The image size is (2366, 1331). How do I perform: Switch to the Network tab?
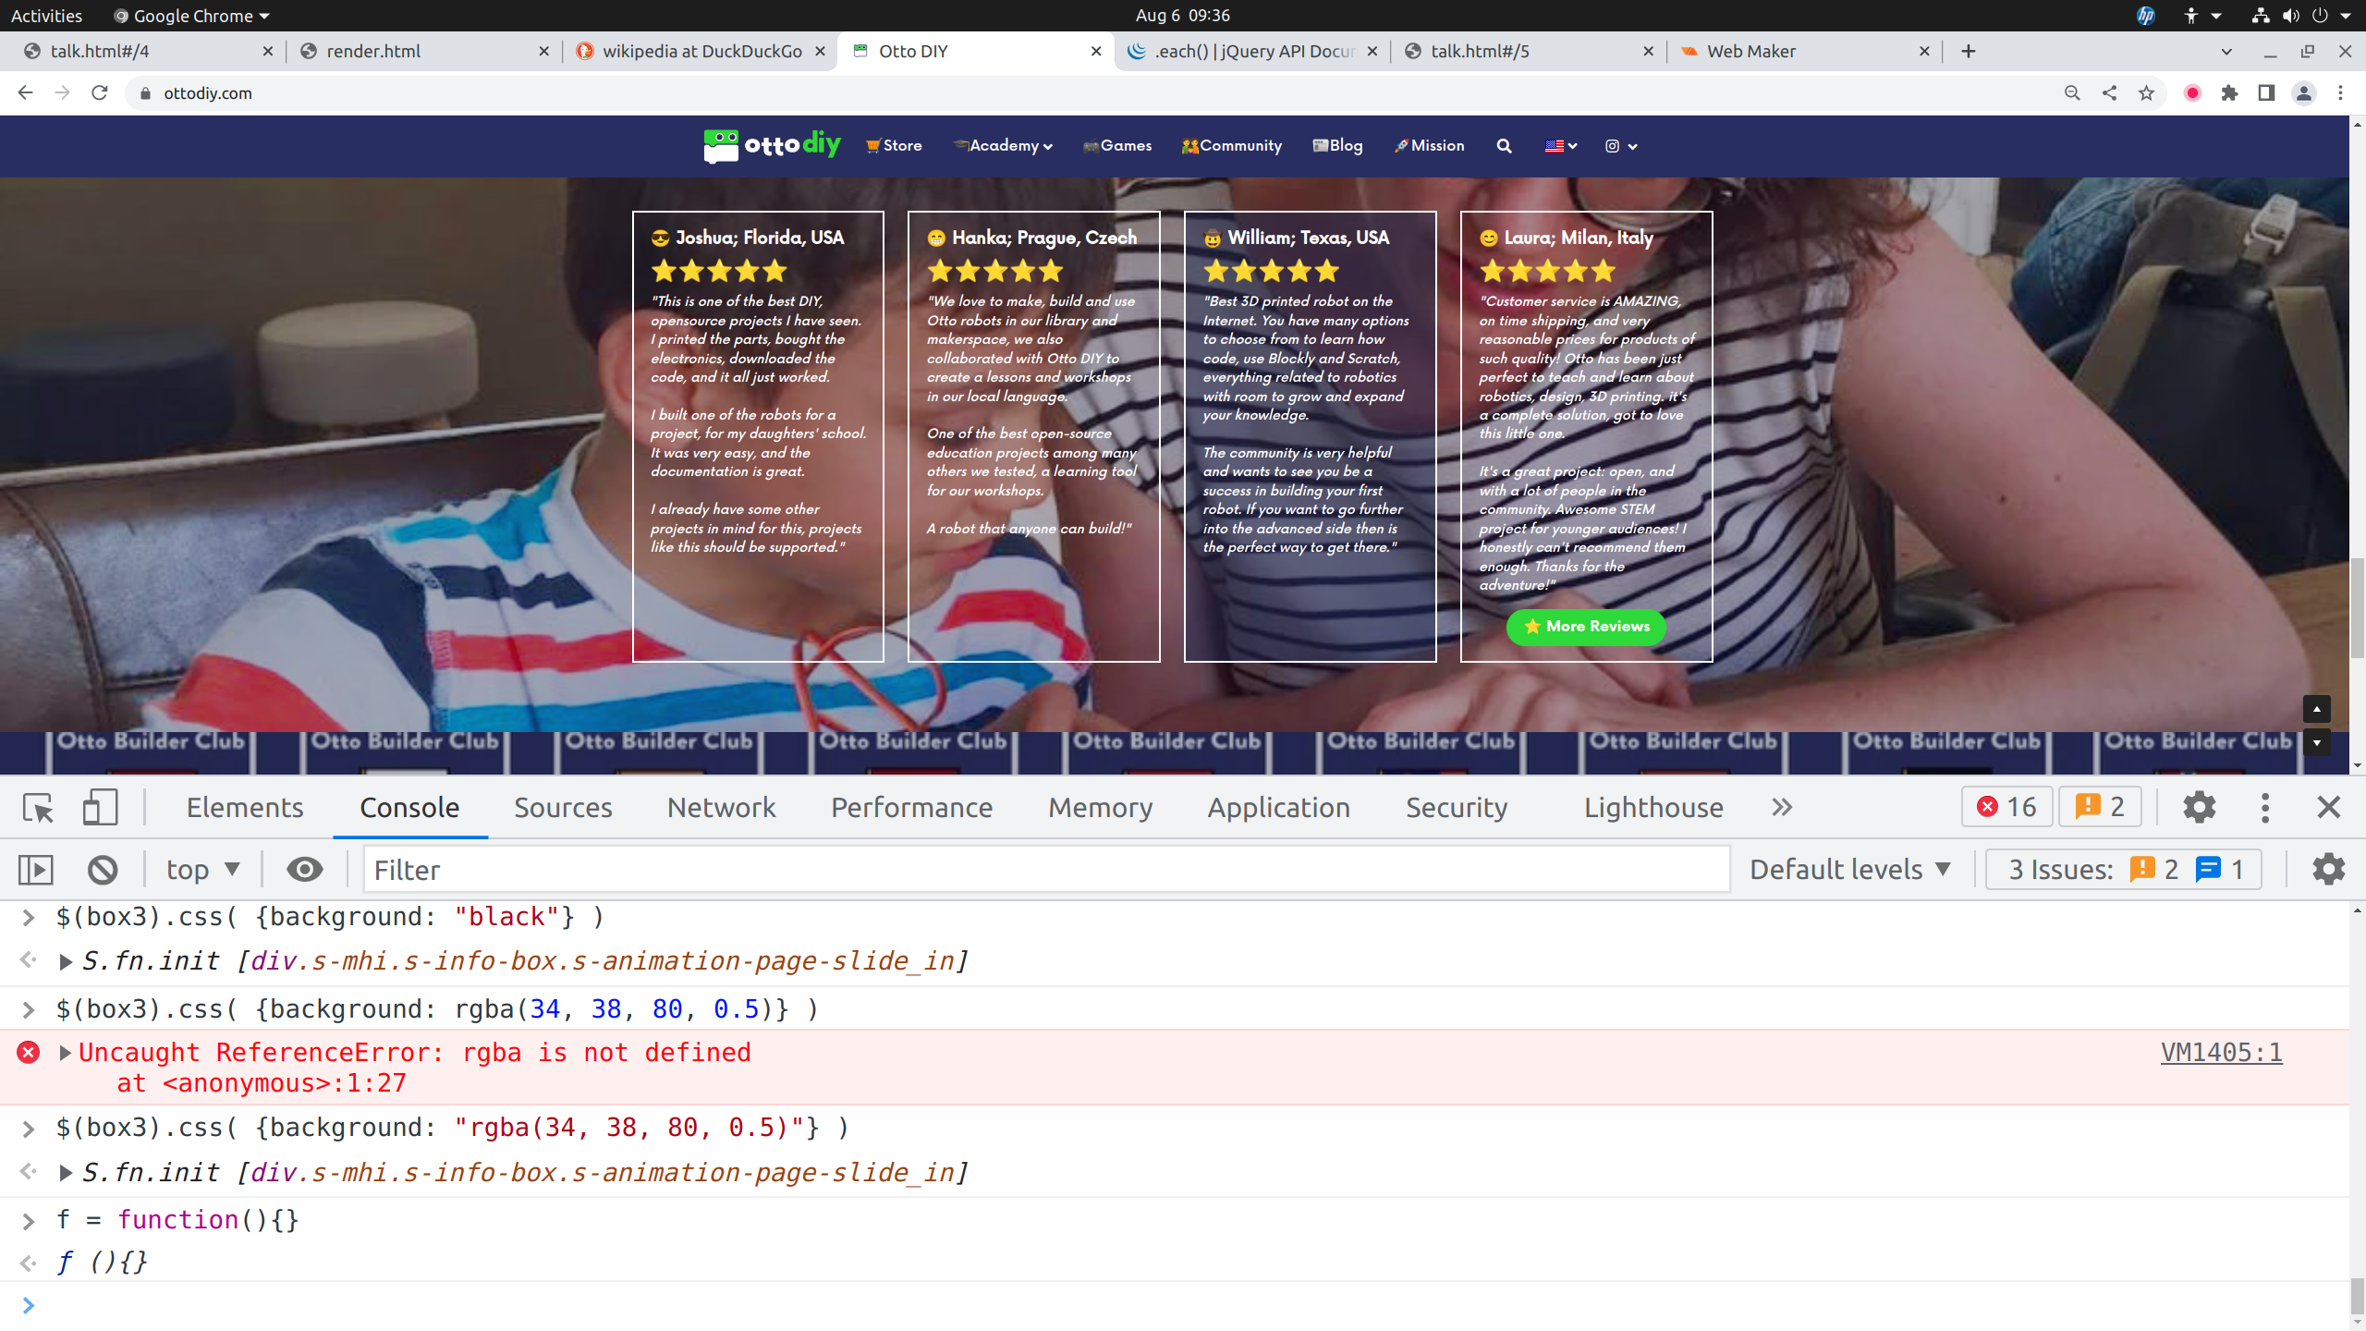[721, 807]
